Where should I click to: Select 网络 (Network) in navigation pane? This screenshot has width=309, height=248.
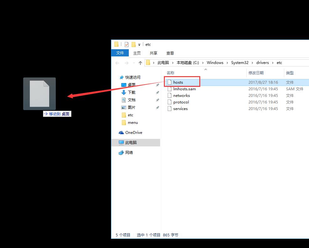129,153
